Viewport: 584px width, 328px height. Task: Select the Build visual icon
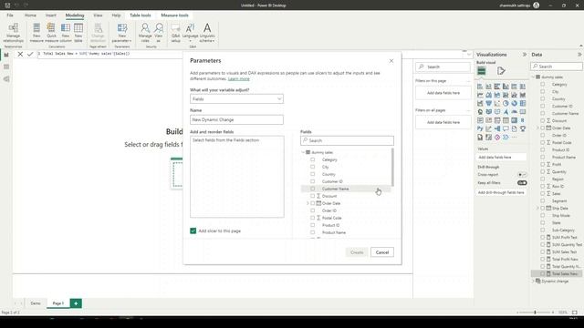[x=482, y=71]
